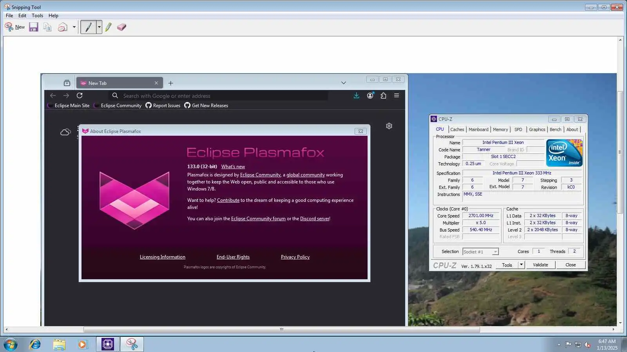Click the weather cloud icon
Image resolution: width=627 pixels, height=352 pixels.
[x=65, y=132]
